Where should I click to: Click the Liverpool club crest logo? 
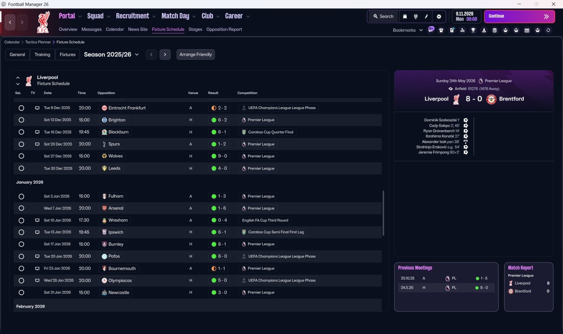click(x=43, y=22)
